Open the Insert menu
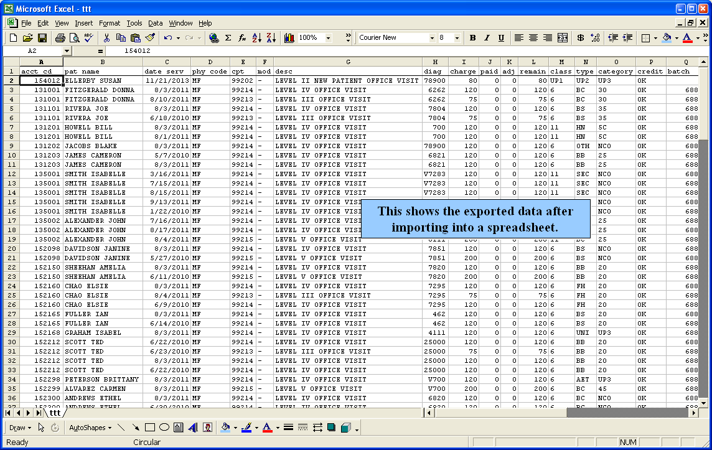The image size is (712, 450). (x=83, y=23)
